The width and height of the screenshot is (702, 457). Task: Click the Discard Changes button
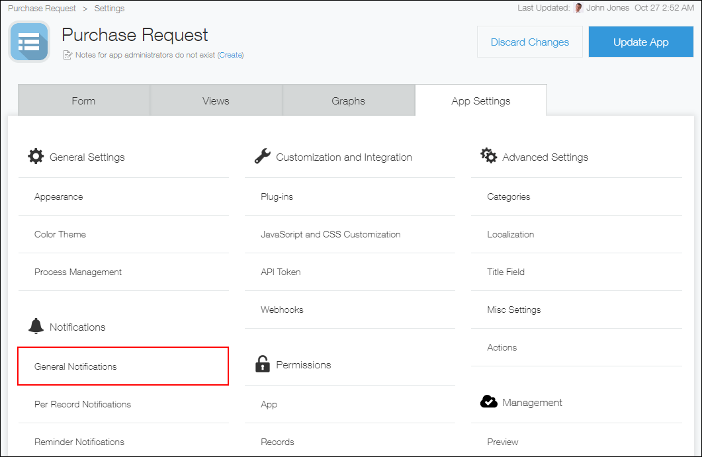click(529, 41)
